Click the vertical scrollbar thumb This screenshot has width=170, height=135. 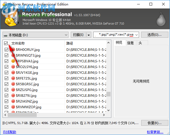pos(108,94)
